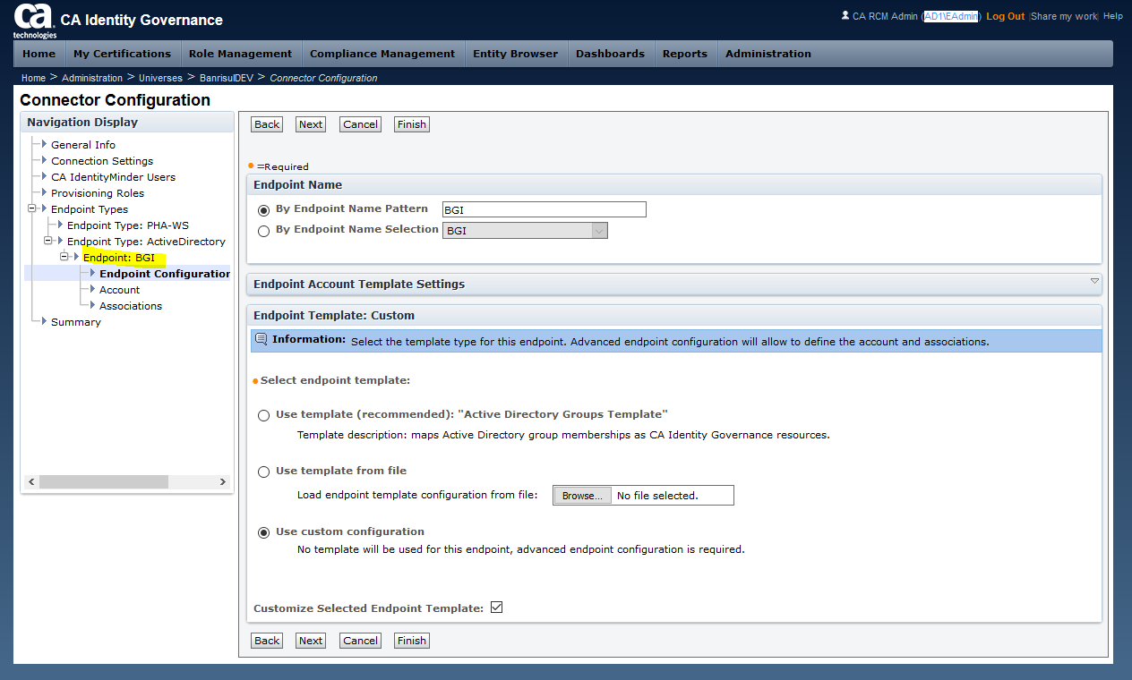The height and width of the screenshot is (680, 1132).
Task: Select the Use custom configuration radio button
Action: point(263,532)
